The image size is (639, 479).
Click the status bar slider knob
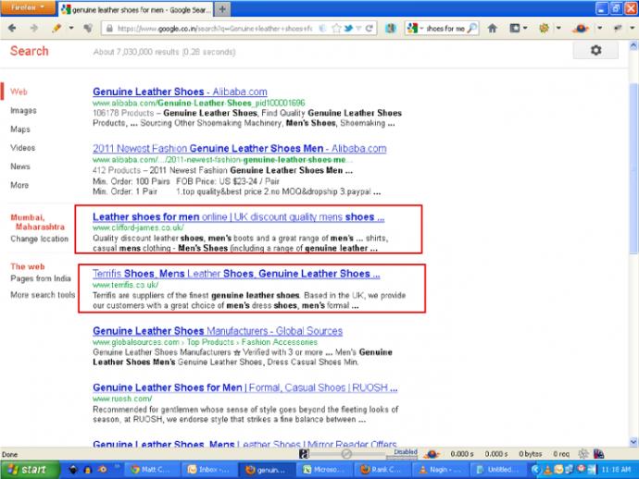coord(346,454)
